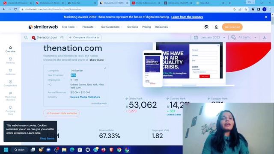Open a new browser tab
This screenshot has height=154, width=274.
tap(230, 3)
